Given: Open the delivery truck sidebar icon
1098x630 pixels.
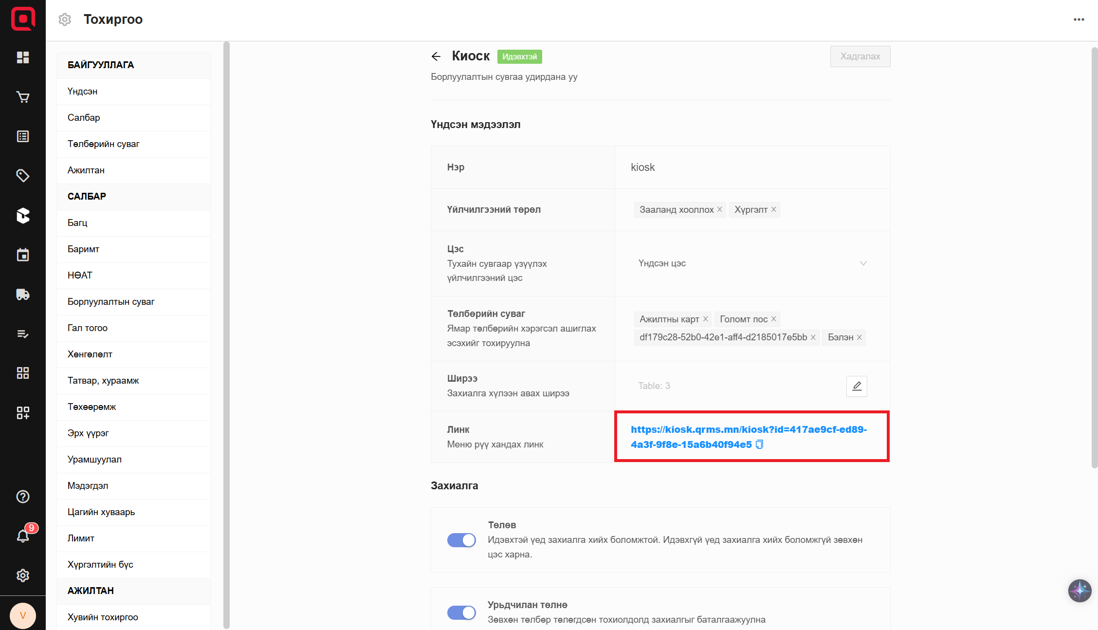Looking at the screenshot, I should 23,295.
